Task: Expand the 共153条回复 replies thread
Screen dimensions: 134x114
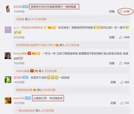Action: 39,19
